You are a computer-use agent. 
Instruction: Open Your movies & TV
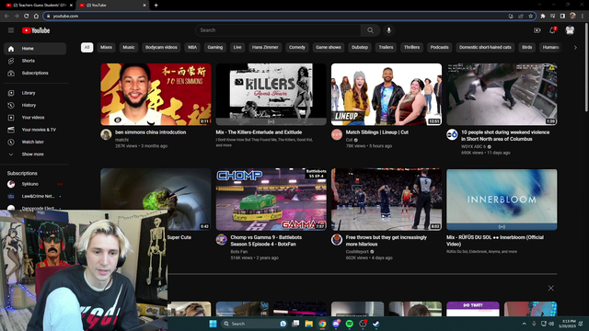35,130
